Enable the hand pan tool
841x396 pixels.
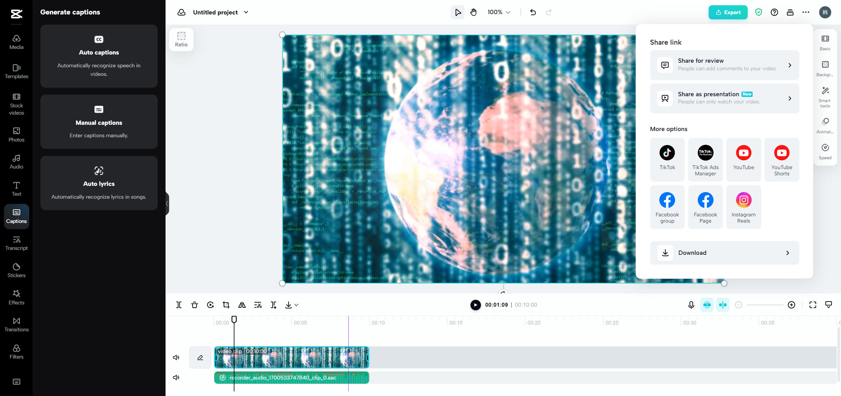click(473, 12)
